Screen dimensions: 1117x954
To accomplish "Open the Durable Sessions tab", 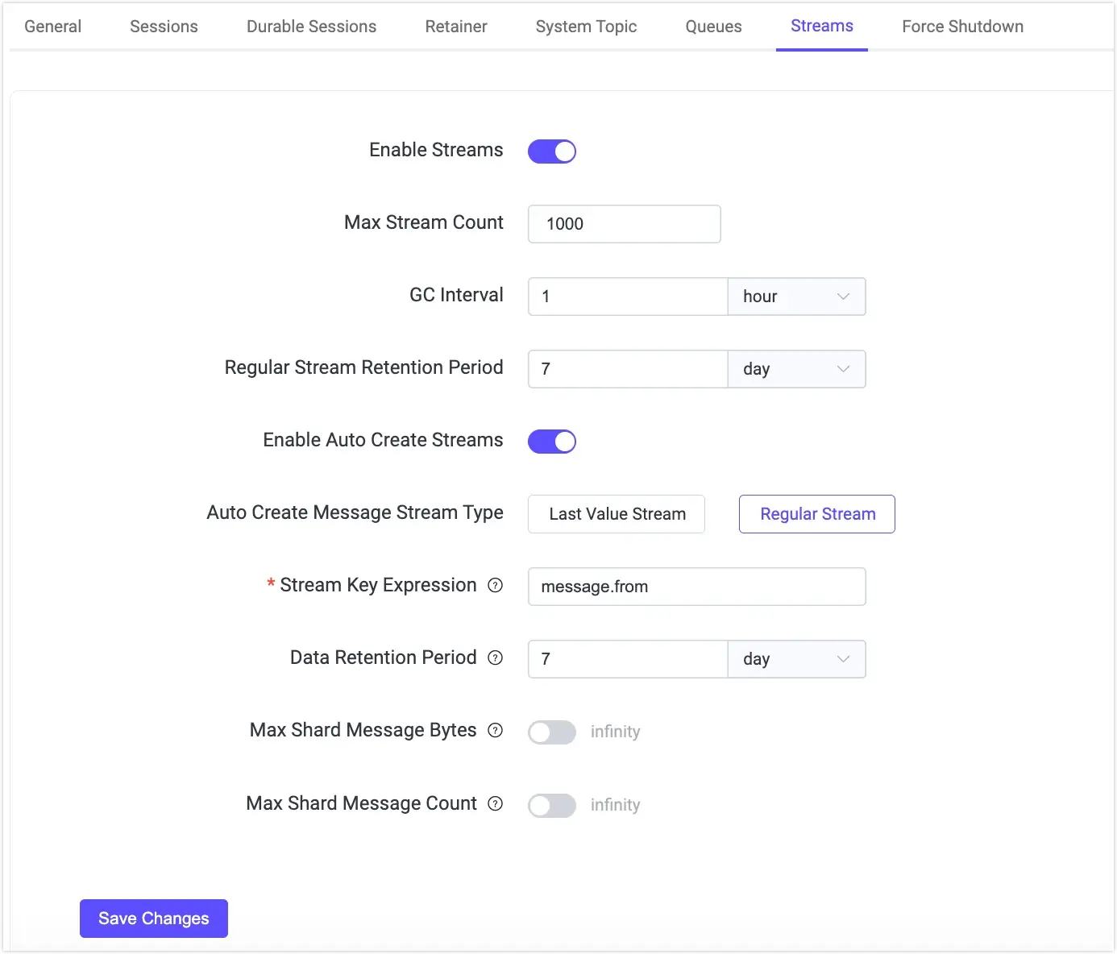I will click(x=311, y=27).
